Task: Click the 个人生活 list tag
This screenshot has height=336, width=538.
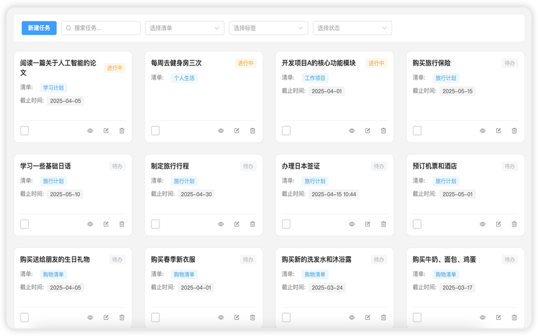Action: pyautogui.click(x=184, y=78)
